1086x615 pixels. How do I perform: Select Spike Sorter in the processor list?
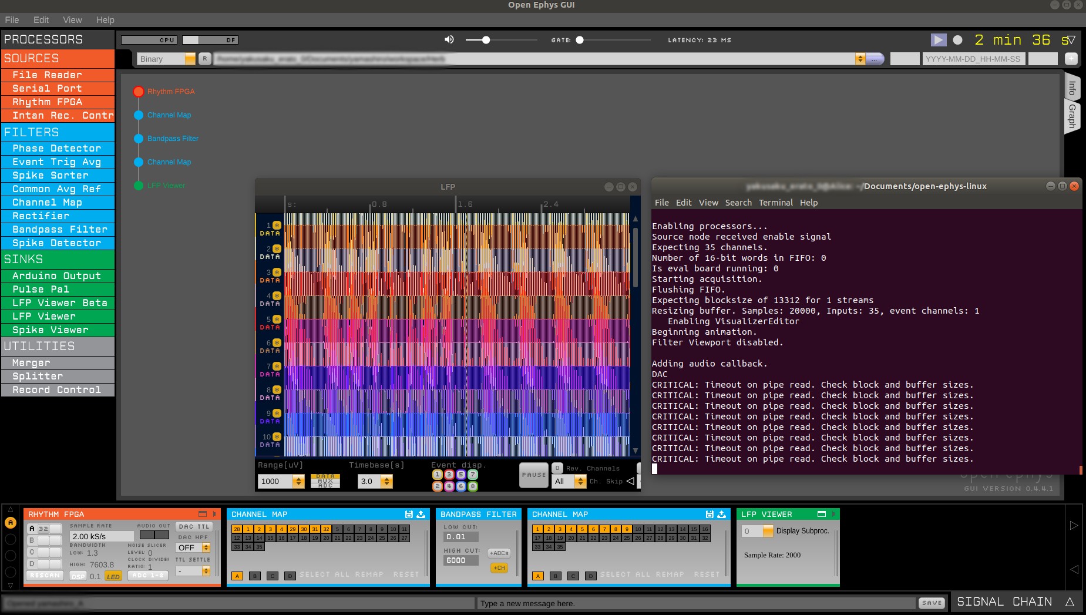point(58,175)
